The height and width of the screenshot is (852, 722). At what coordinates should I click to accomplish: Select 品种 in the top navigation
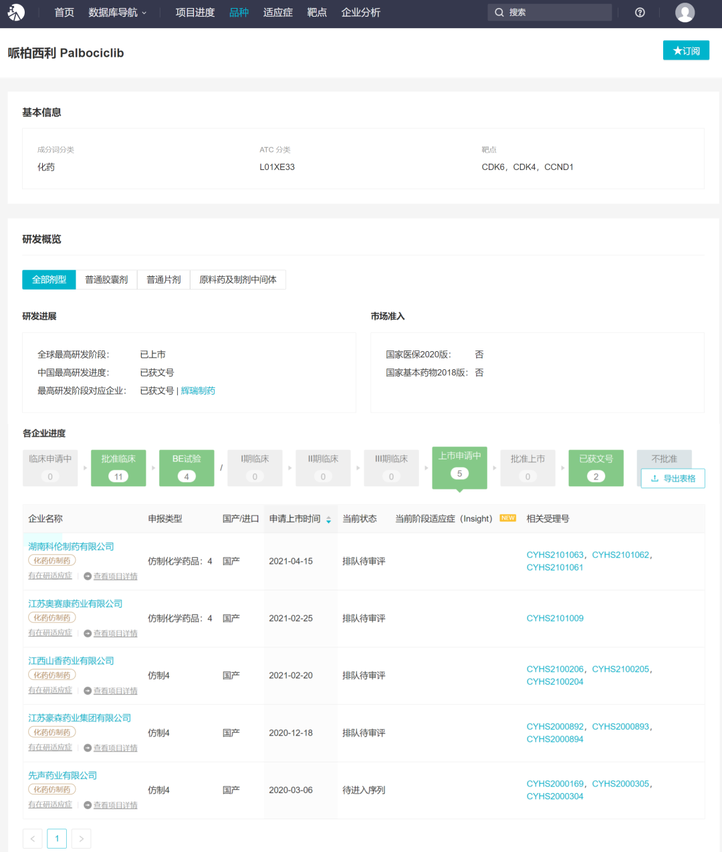[x=239, y=12]
